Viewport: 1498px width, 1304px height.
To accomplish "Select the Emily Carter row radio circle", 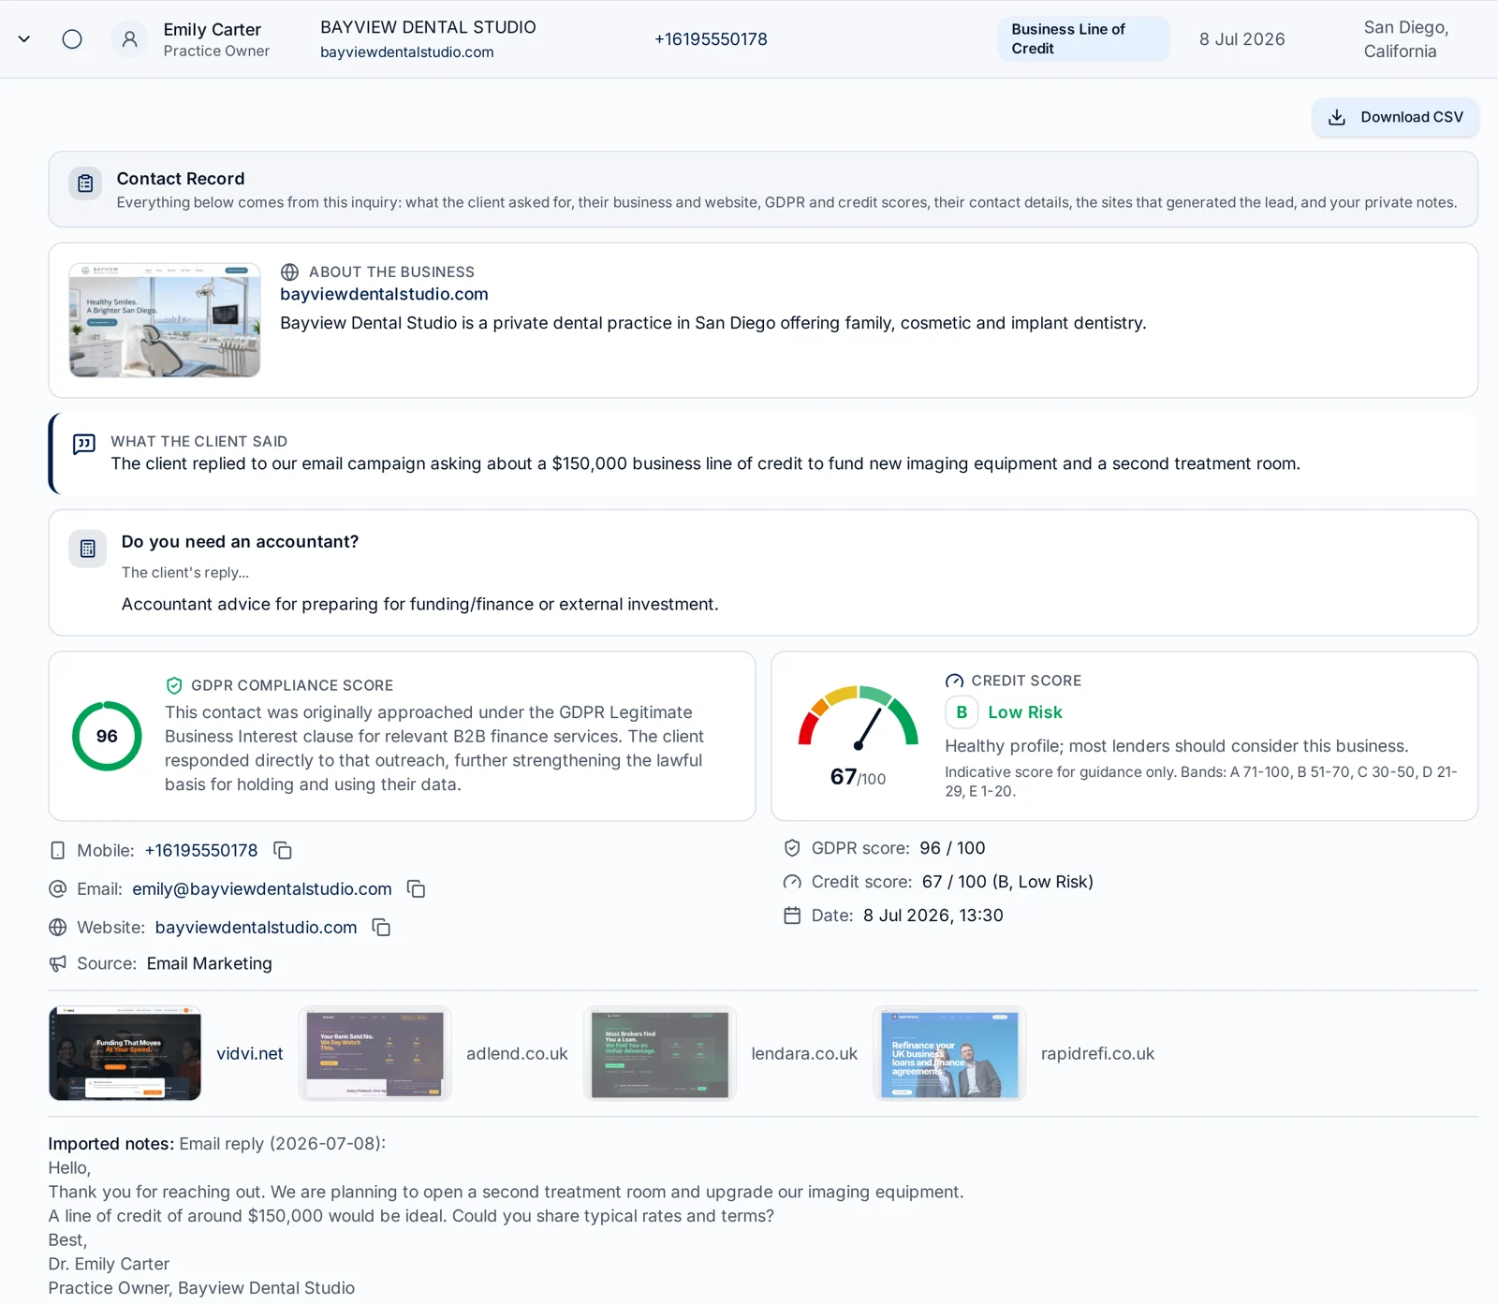I will (72, 39).
